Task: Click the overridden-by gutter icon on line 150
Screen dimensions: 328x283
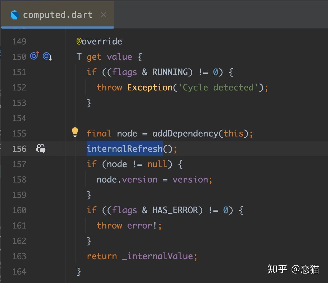Action: click(48, 56)
